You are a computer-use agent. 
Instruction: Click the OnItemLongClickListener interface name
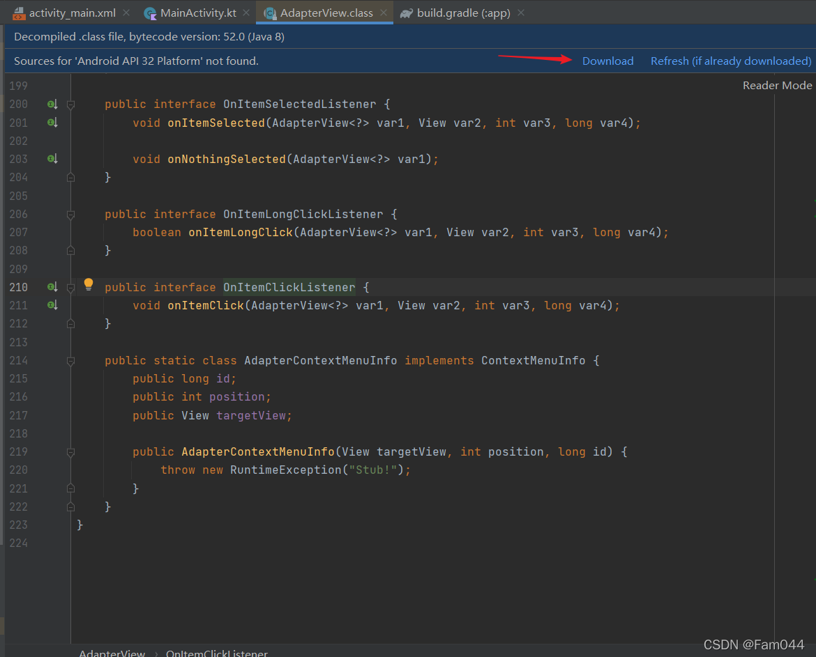tap(303, 214)
